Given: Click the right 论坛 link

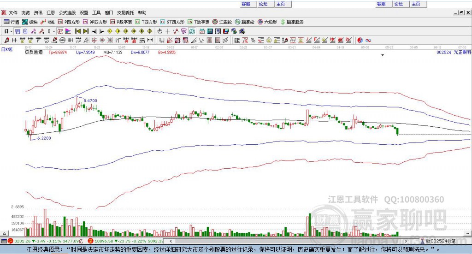Looking at the screenshot, I should tap(398, 4).
